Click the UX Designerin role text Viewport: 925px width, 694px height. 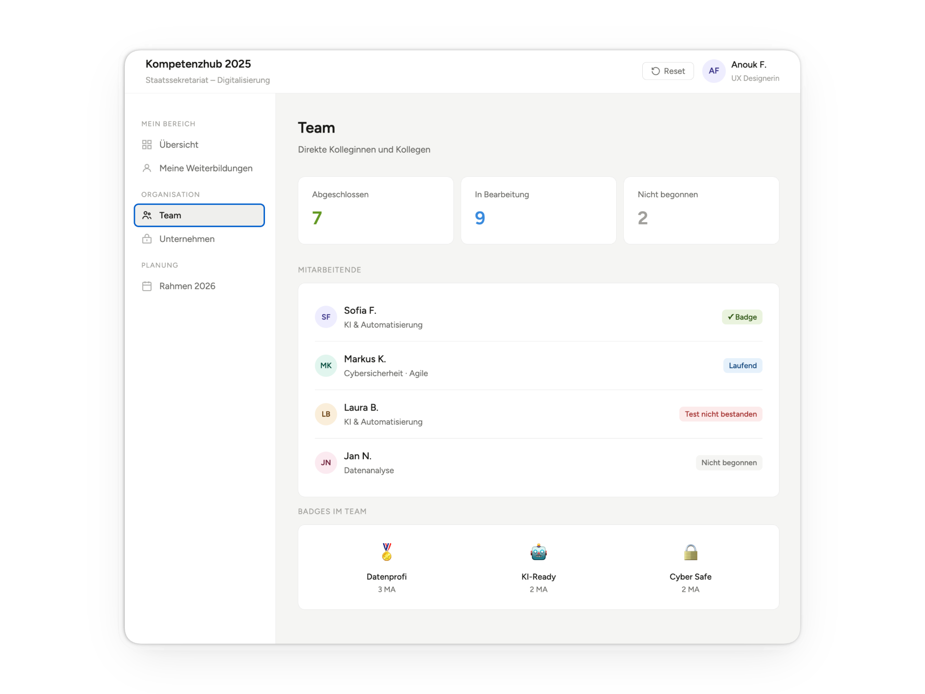pos(755,78)
